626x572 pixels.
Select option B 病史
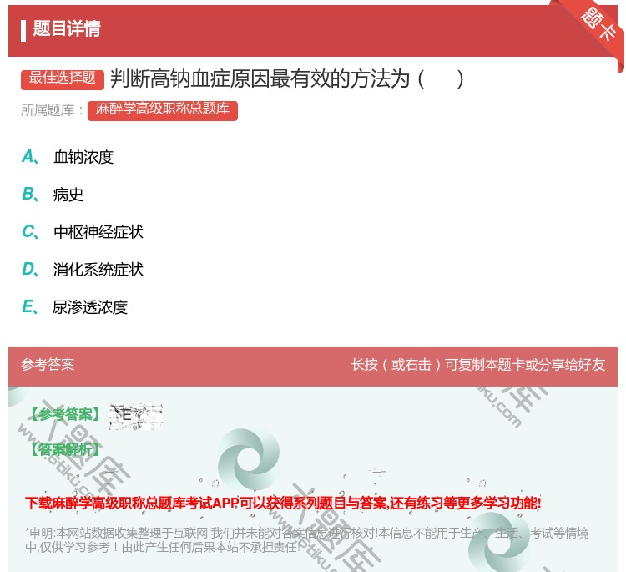click(53, 195)
